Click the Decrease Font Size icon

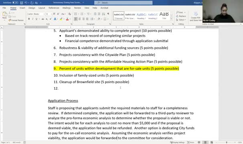click(x=58, y=14)
